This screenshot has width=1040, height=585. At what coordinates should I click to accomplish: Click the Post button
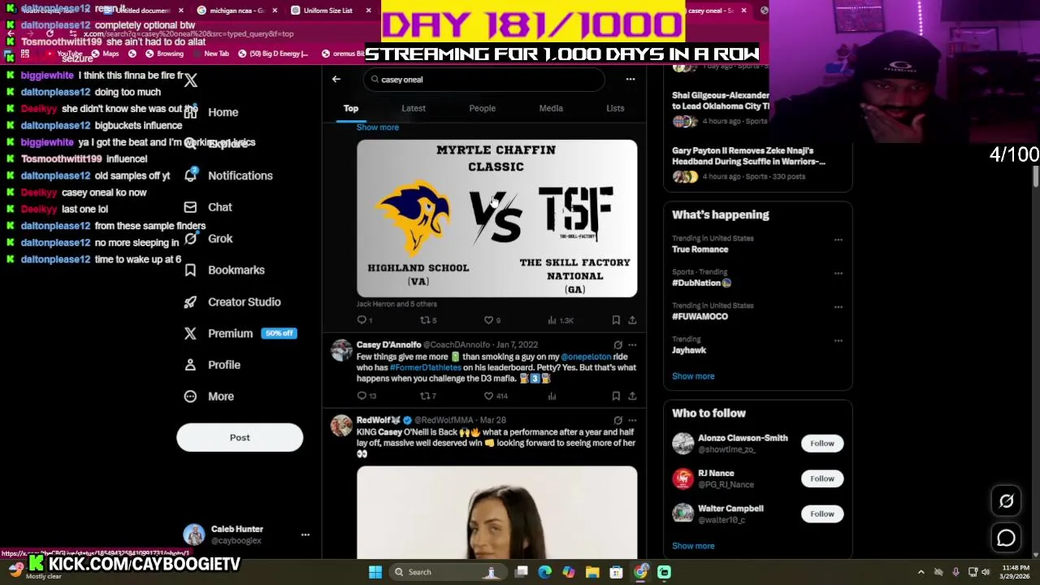[x=240, y=438]
